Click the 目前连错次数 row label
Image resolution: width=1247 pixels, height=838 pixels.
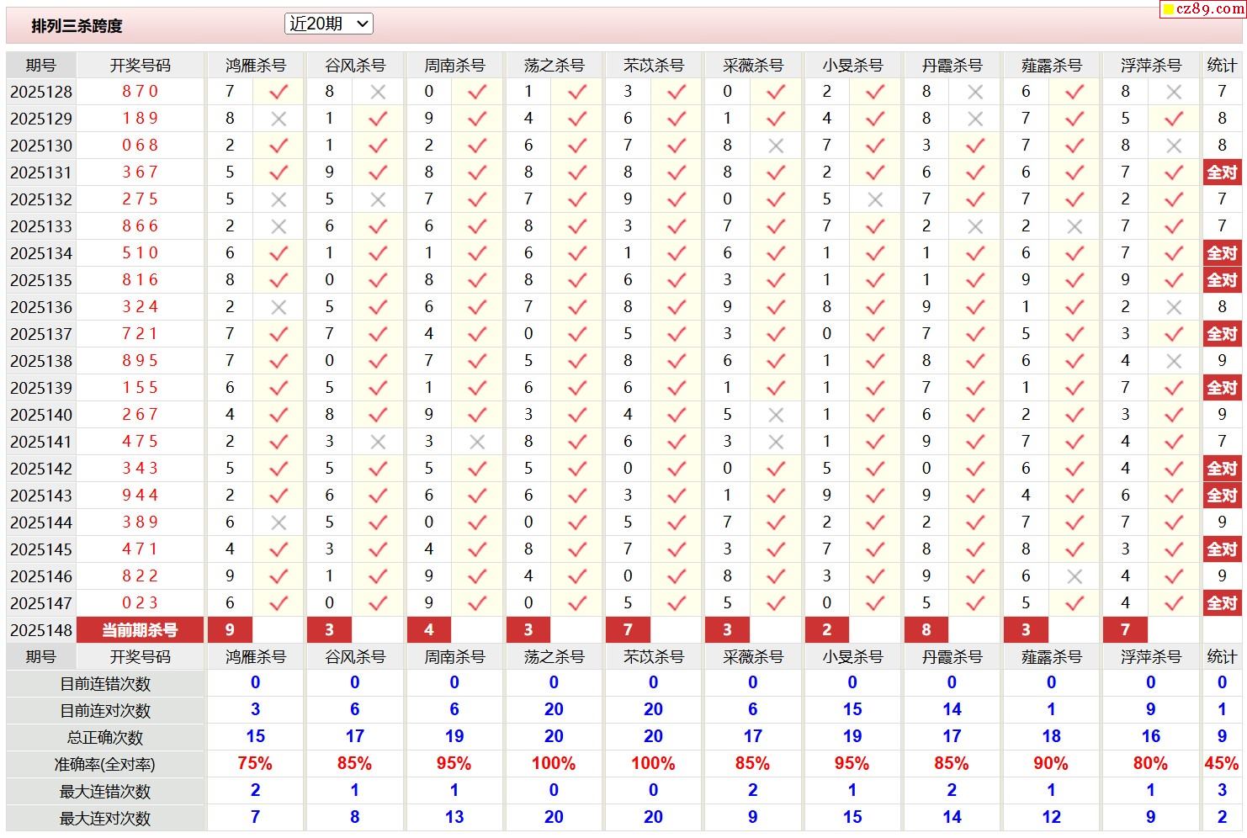pyautogui.click(x=105, y=684)
